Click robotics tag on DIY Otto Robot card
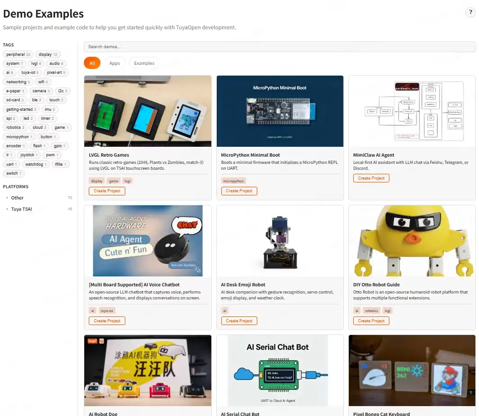Viewport: 479px width, 416px height. 371,311
